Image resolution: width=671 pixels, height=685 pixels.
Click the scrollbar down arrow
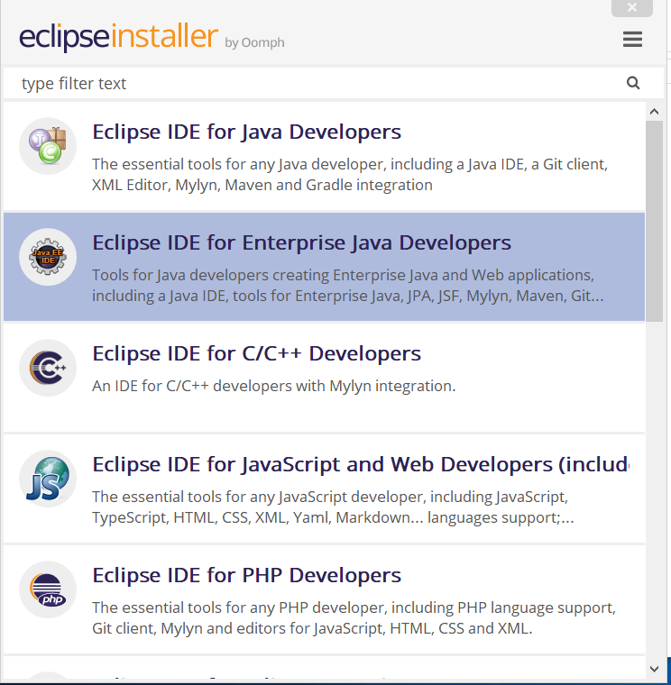coord(655,669)
